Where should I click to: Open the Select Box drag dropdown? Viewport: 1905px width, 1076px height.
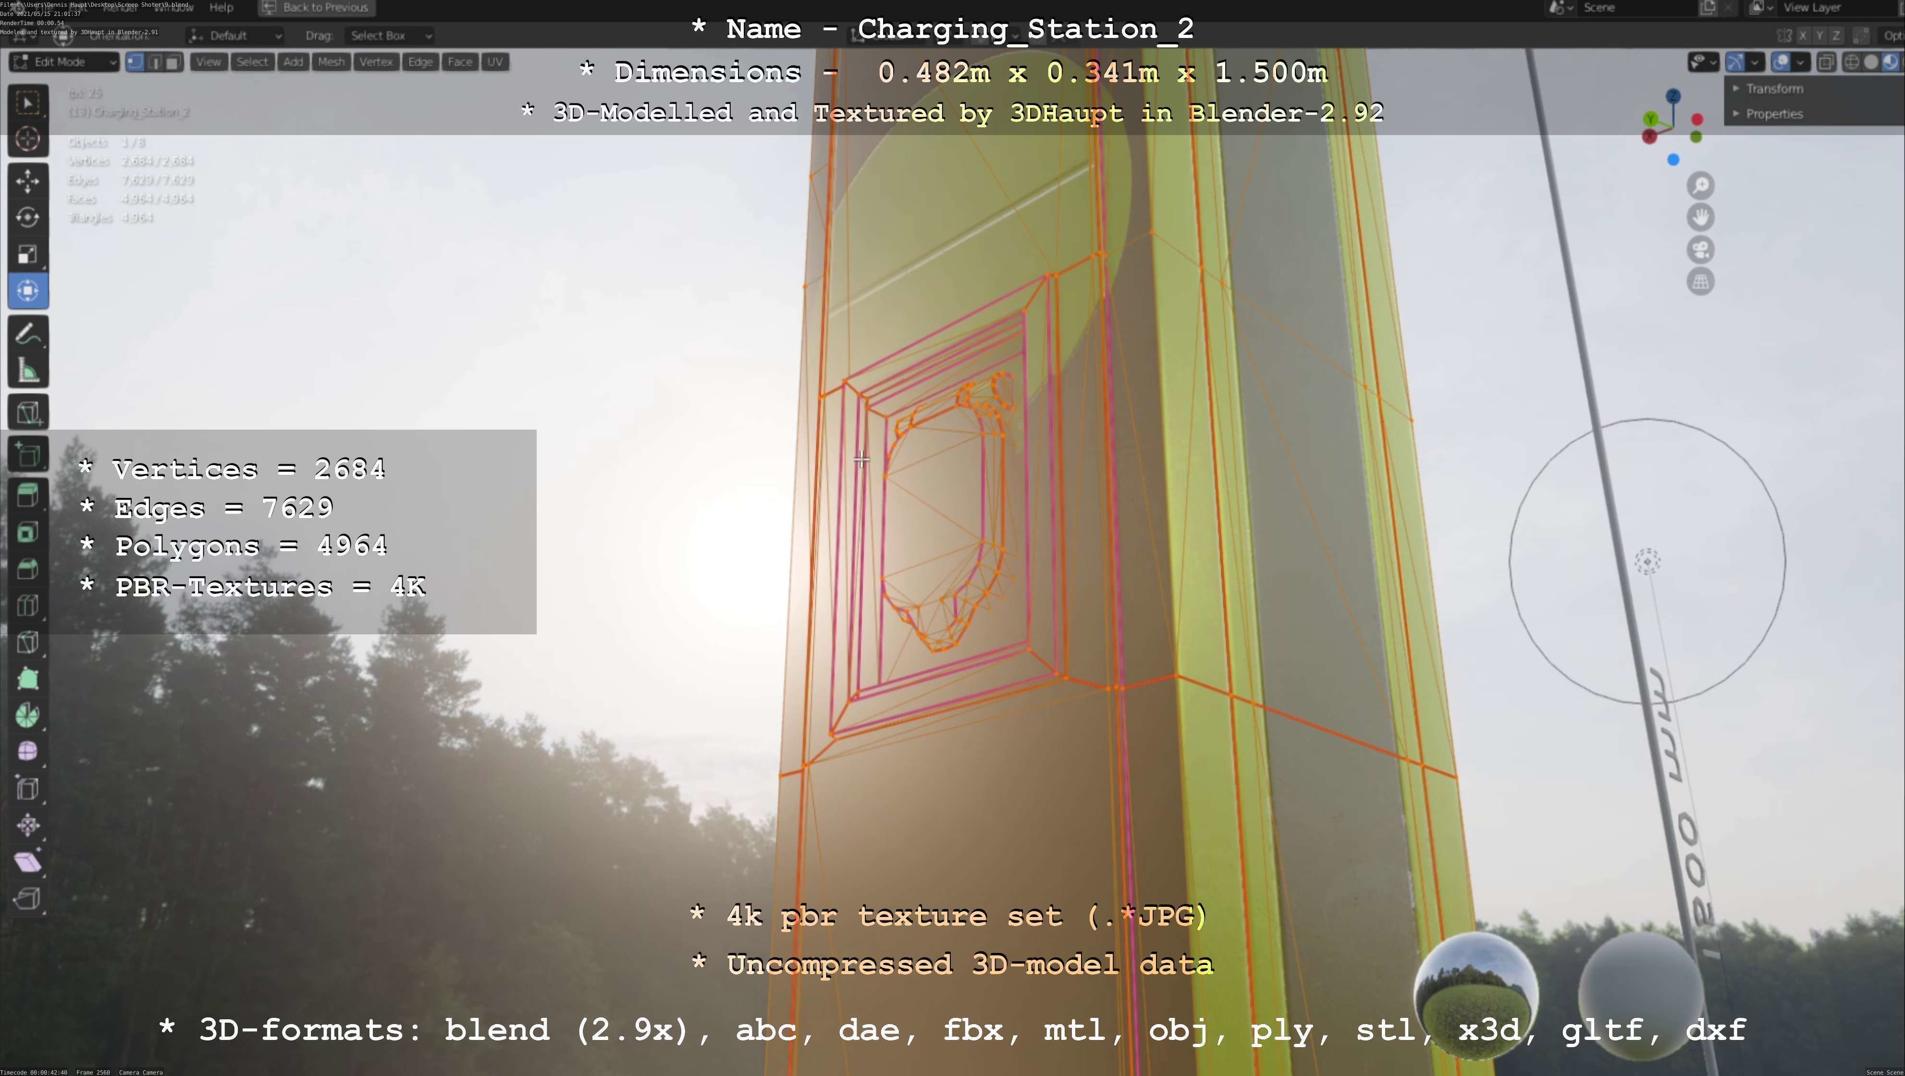point(389,36)
